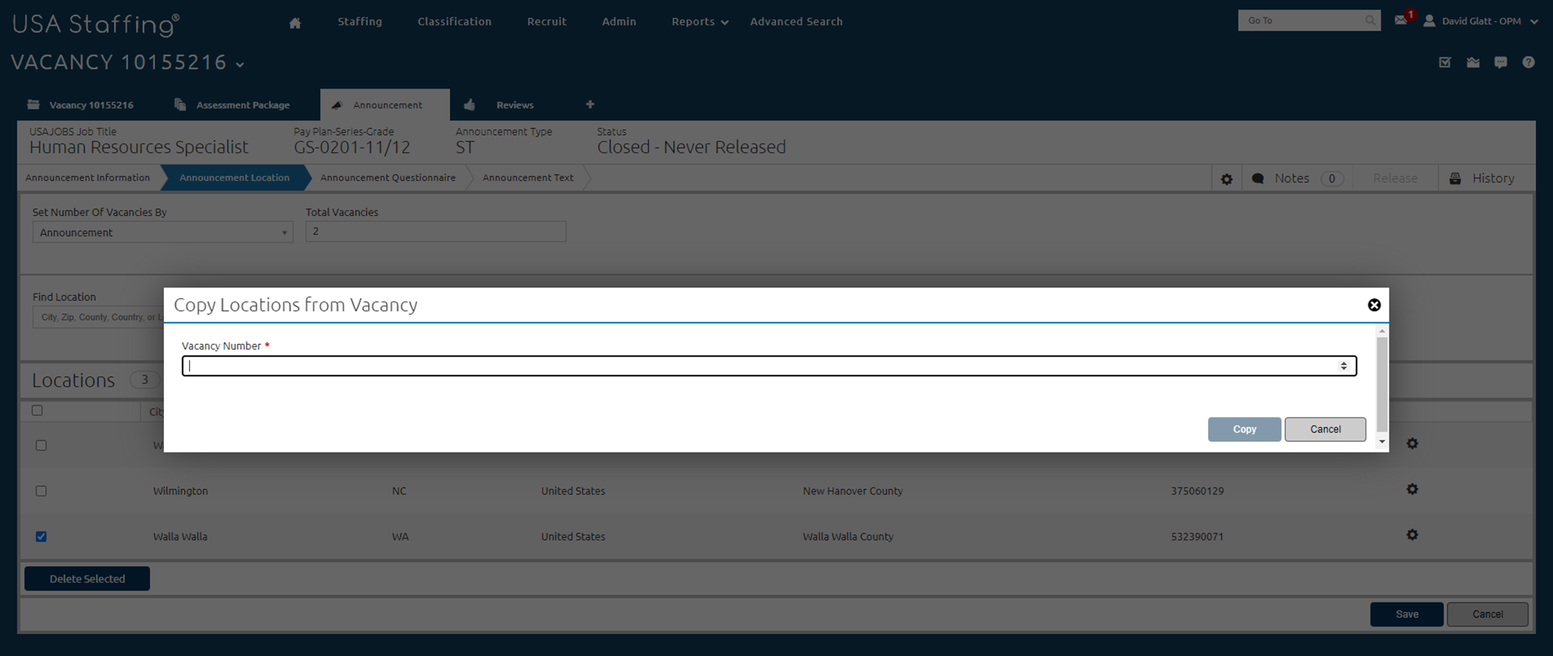Click the Announcement megaphone icon
This screenshot has height=656, width=1553.
(337, 105)
